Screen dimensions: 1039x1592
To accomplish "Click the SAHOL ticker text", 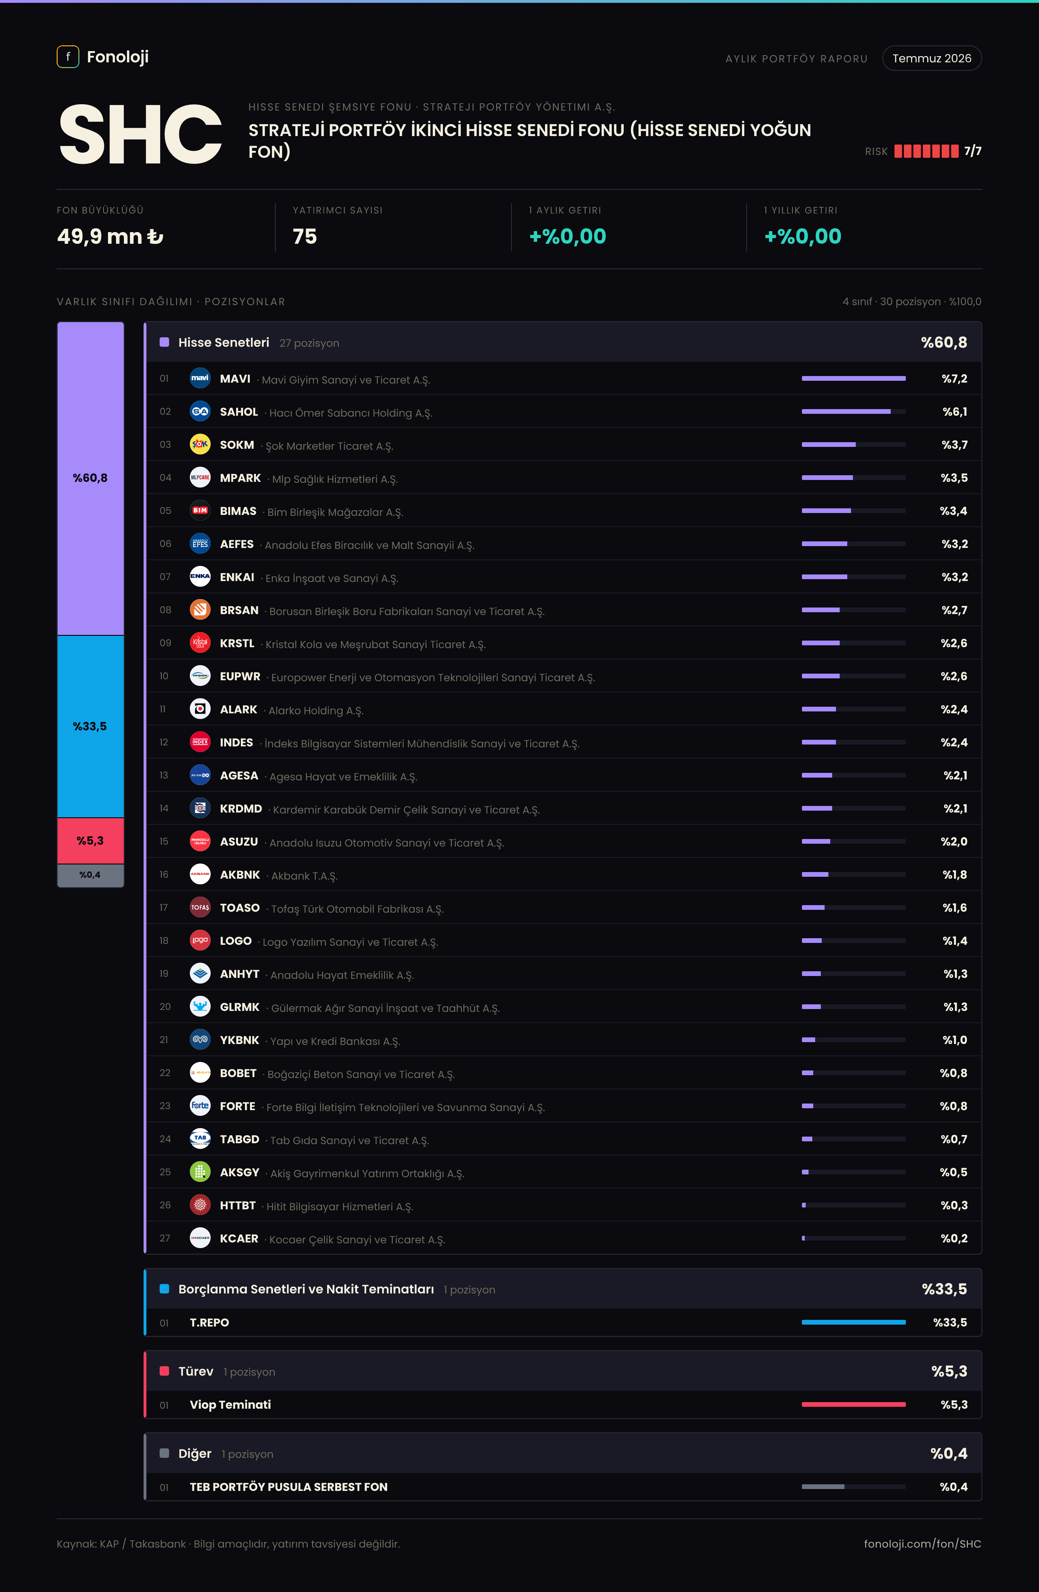I will click(x=239, y=412).
